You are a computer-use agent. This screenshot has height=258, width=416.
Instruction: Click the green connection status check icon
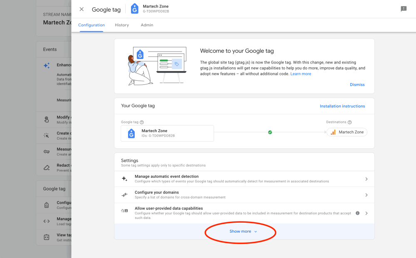270,132
